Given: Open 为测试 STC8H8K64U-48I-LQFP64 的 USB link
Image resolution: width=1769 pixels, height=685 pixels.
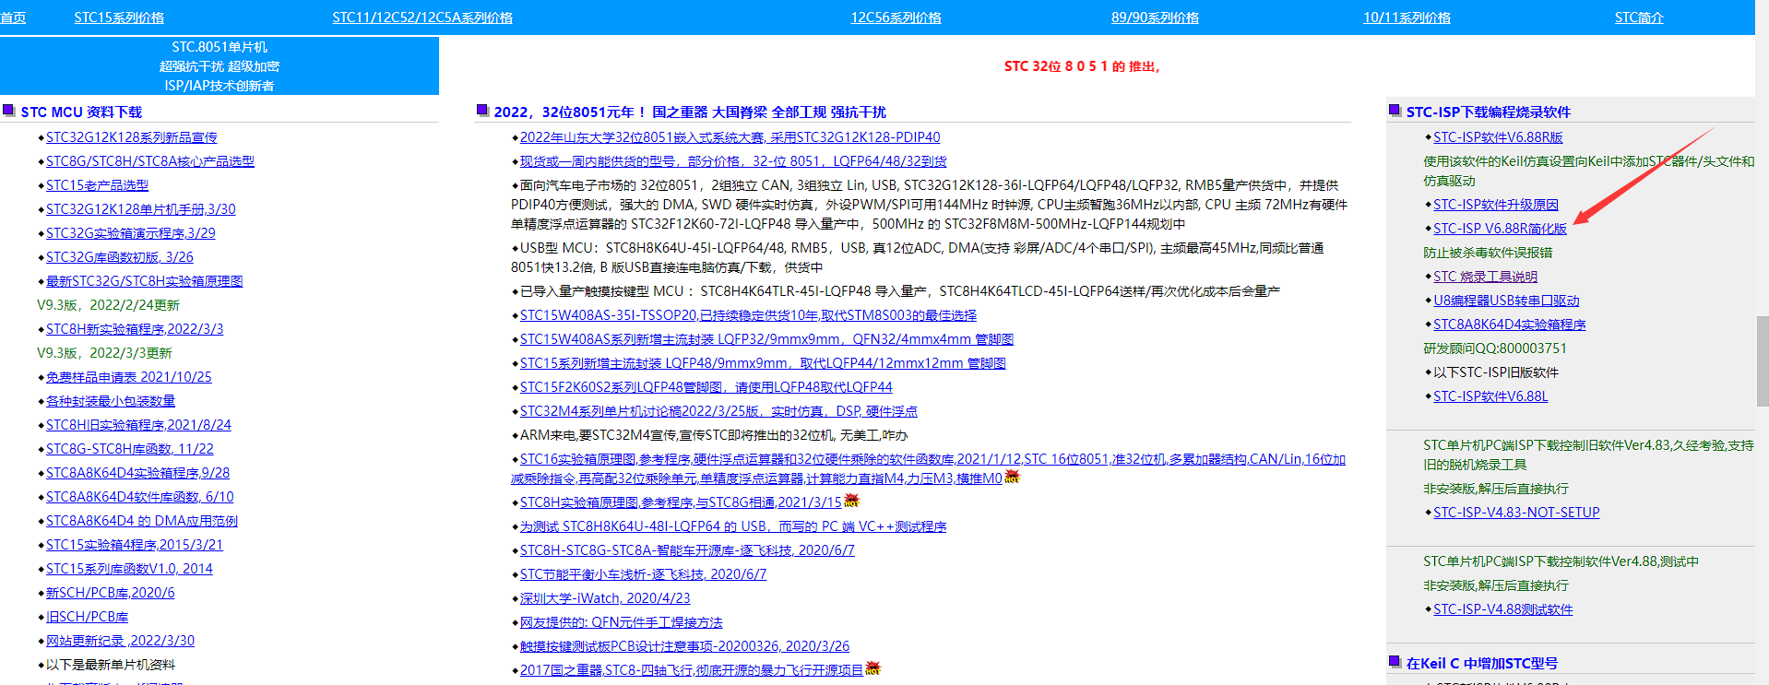Looking at the screenshot, I should click(733, 526).
